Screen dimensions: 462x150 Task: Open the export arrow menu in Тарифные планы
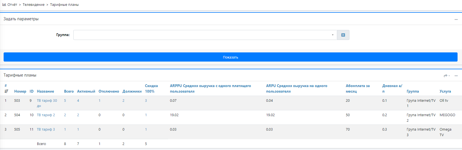446,76
